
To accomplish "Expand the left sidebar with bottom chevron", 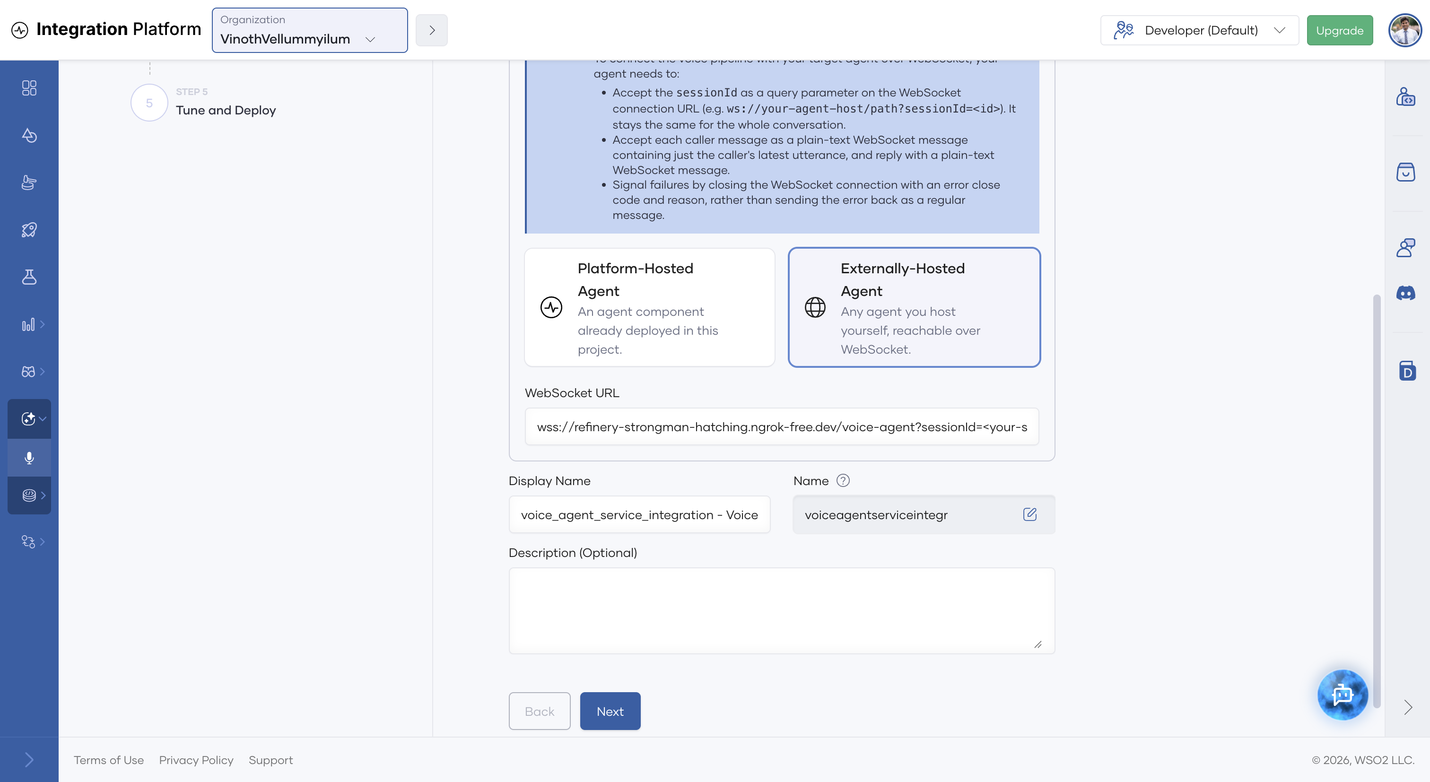I will point(29,759).
